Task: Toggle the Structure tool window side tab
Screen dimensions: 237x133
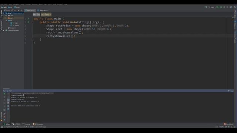Action: coord(1,25)
